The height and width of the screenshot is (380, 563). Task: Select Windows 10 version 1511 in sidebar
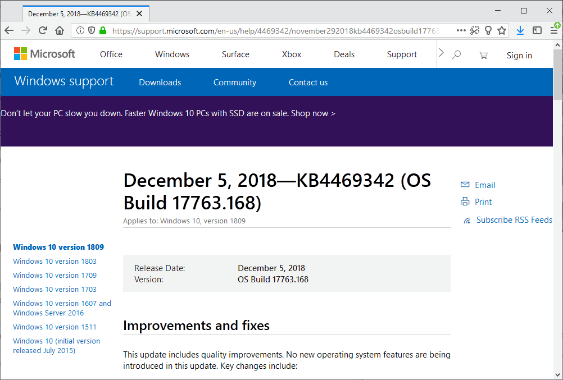pyautogui.click(x=55, y=327)
